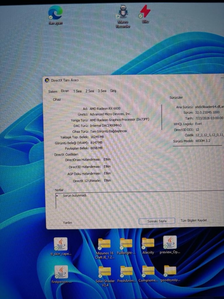Click the 8098 MB shared memory value
Image resolution: width=224 pixels, height=299 pixels.
[96, 148]
